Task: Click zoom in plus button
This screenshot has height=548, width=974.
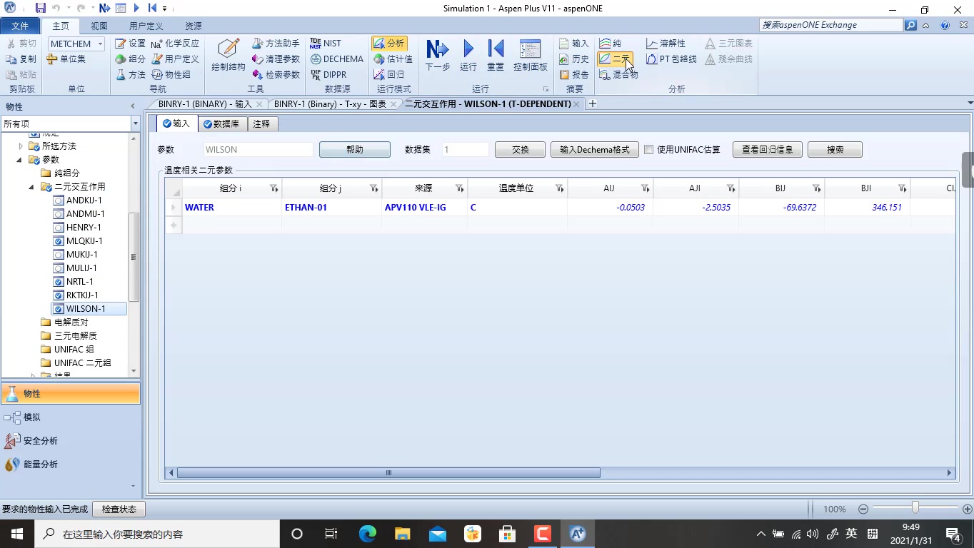Action: point(968,509)
